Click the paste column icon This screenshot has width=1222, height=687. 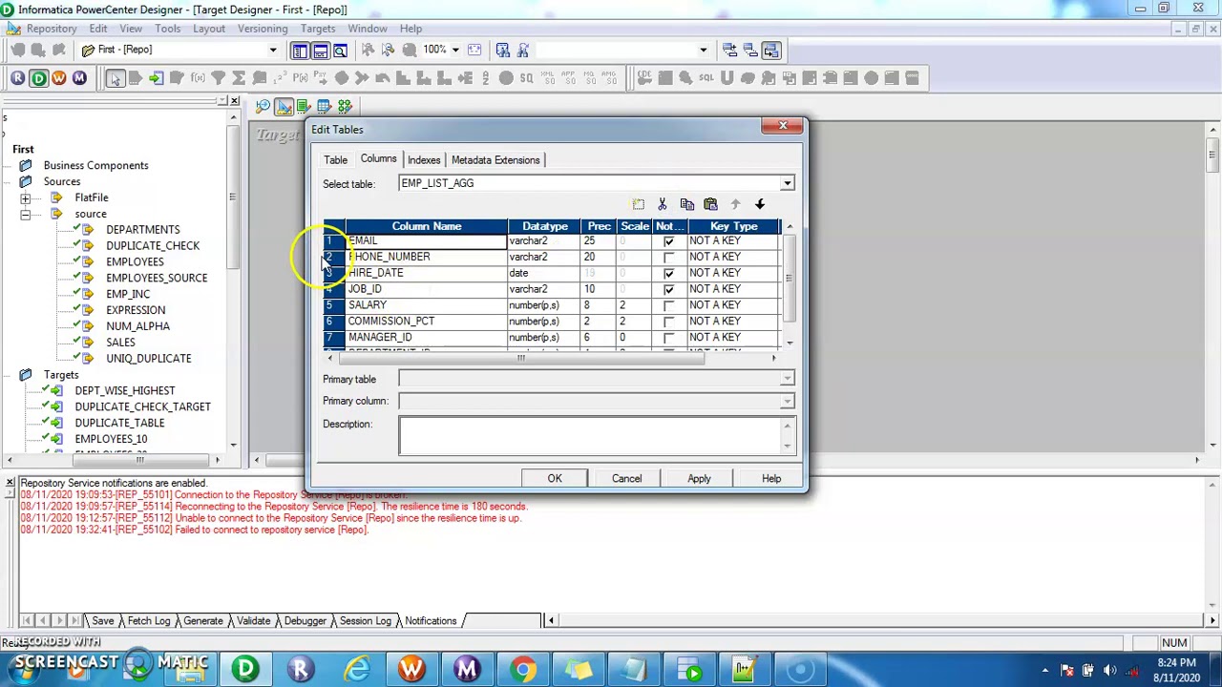(710, 204)
